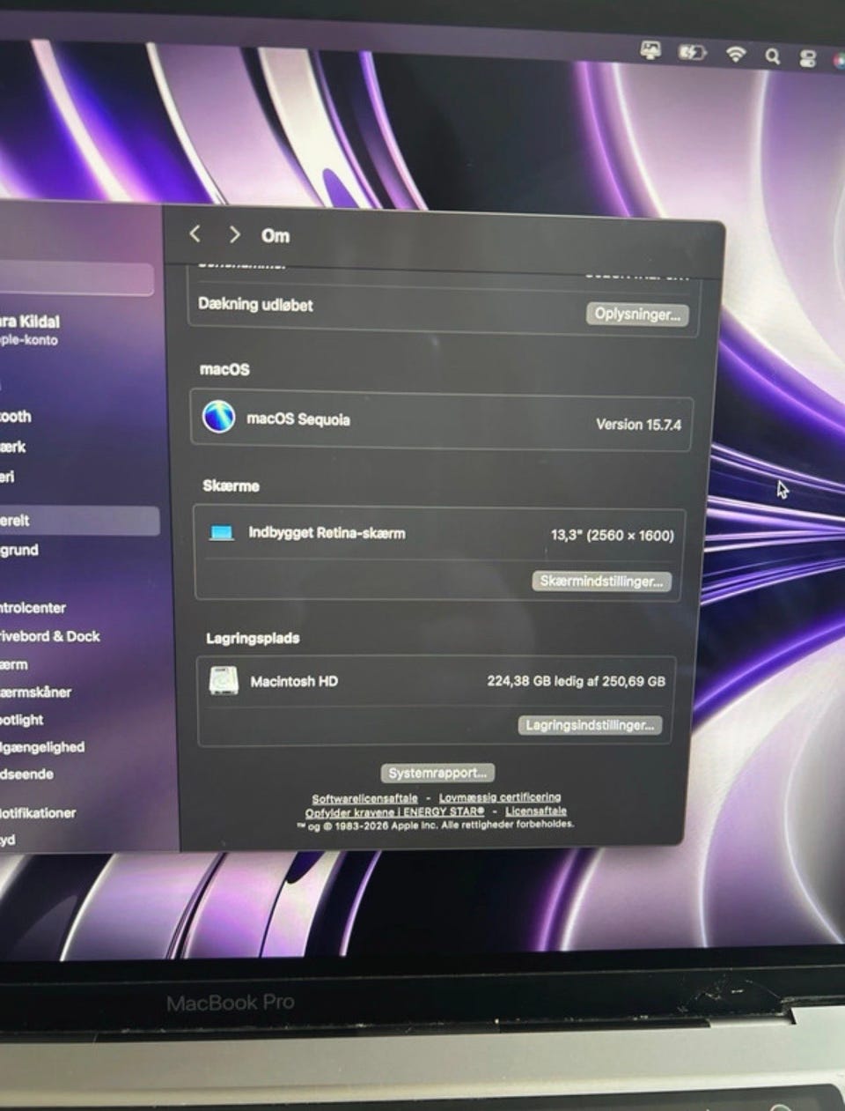This screenshot has width=845, height=1111.
Task: Click the Version 15.7.4 text
Action: point(638,424)
